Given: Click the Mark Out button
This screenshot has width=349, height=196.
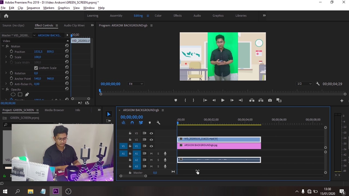Looking at the screenshot, I should click(193, 100).
